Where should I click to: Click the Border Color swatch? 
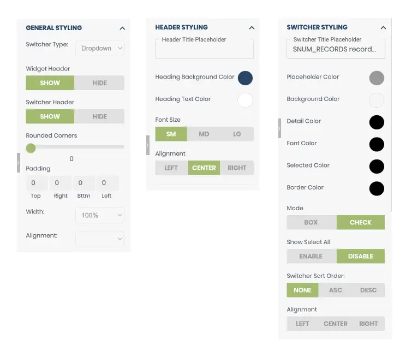click(377, 188)
